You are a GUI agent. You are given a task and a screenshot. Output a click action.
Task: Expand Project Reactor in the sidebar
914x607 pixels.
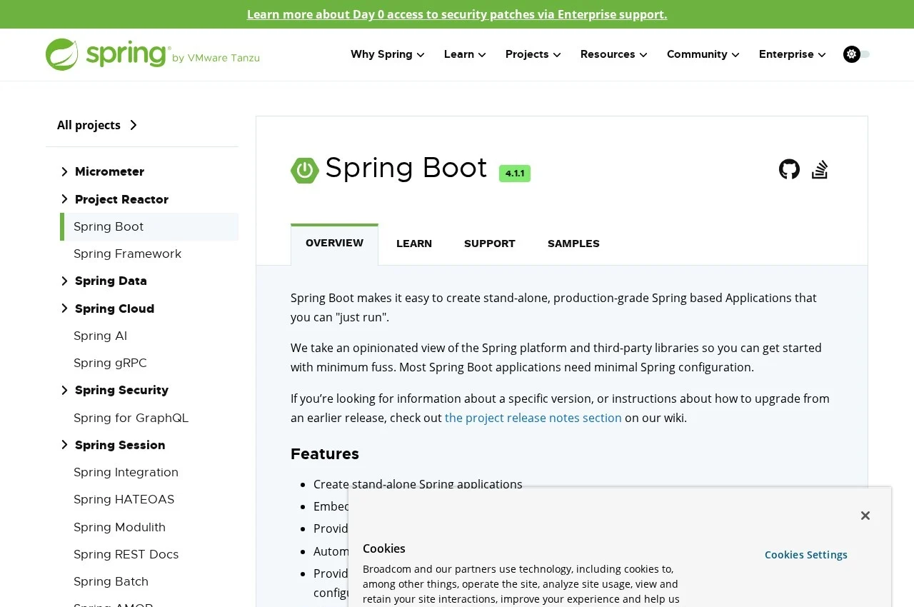point(64,199)
